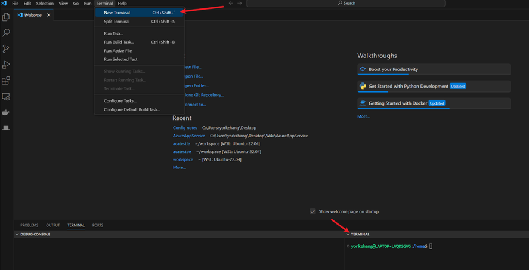This screenshot has width=529, height=270.
Task: Open Boost your Productivity walkthrough
Action: click(434, 69)
